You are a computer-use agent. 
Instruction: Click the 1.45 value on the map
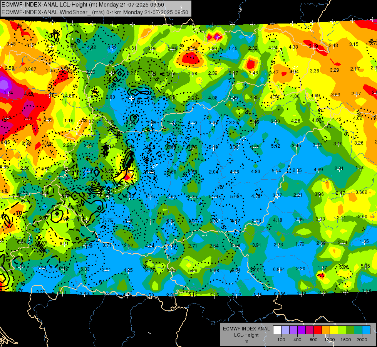pos(233,49)
